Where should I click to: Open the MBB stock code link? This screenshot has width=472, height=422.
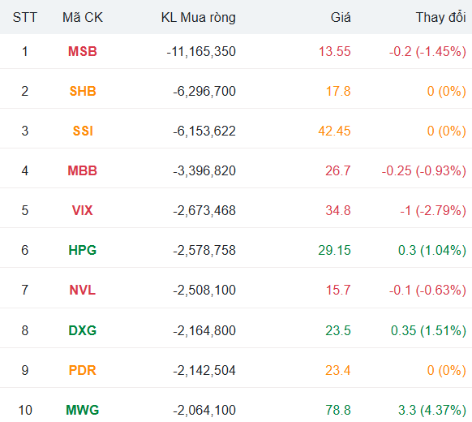tap(83, 170)
